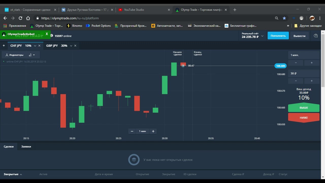Open the Автозапчасти bookmark
Image resolution: width=325 pixels, height=183 pixels.
(x=167, y=26)
